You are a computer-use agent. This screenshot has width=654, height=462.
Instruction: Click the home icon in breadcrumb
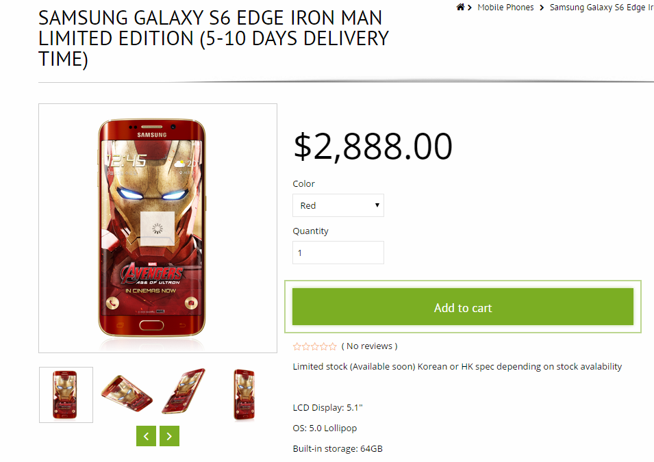pos(460,8)
